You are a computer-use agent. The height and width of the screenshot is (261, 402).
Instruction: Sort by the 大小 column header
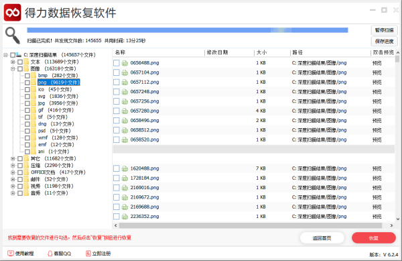261,52
